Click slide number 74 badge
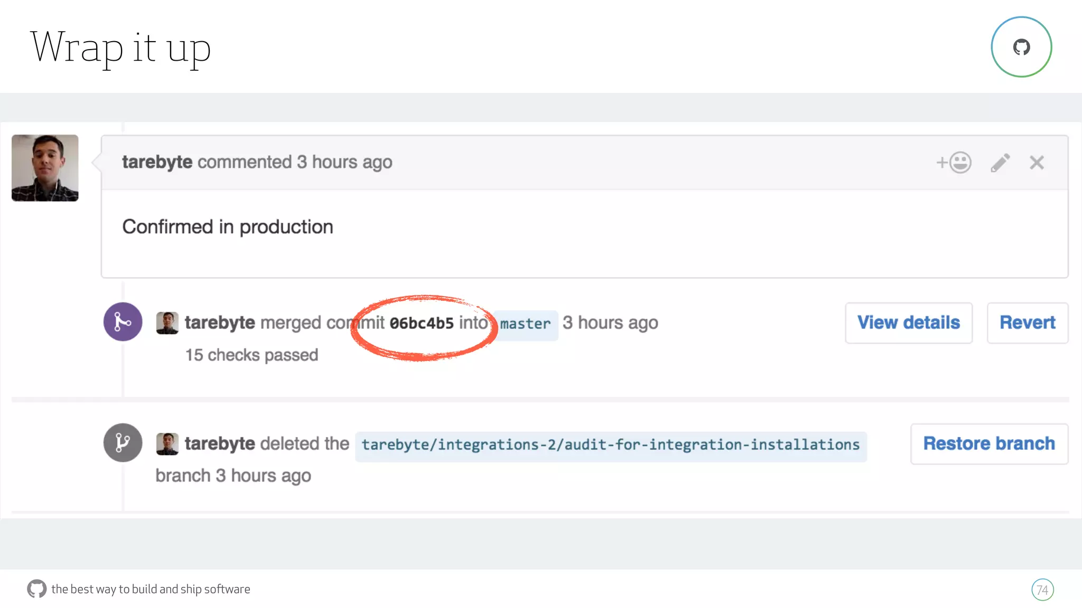 click(1042, 590)
